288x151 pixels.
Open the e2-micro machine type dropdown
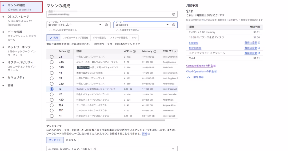click(112, 149)
